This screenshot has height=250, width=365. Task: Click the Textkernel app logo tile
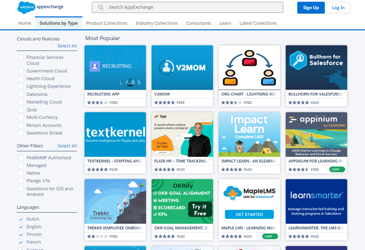pyautogui.click(x=115, y=134)
